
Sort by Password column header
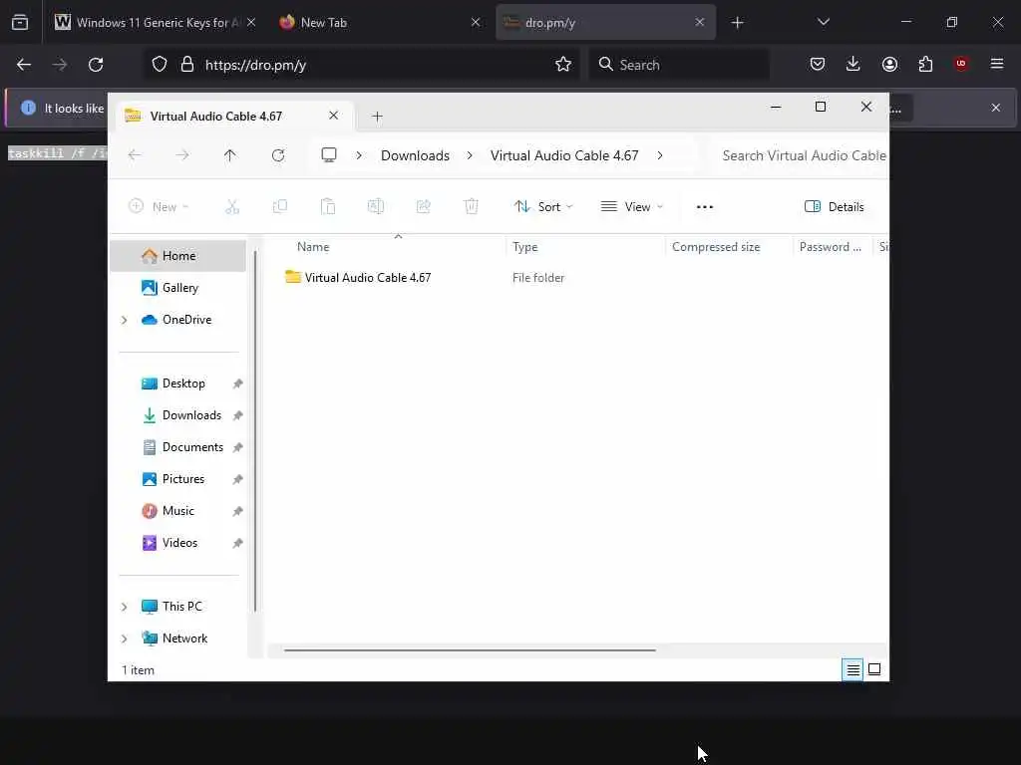pyautogui.click(x=833, y=247)
